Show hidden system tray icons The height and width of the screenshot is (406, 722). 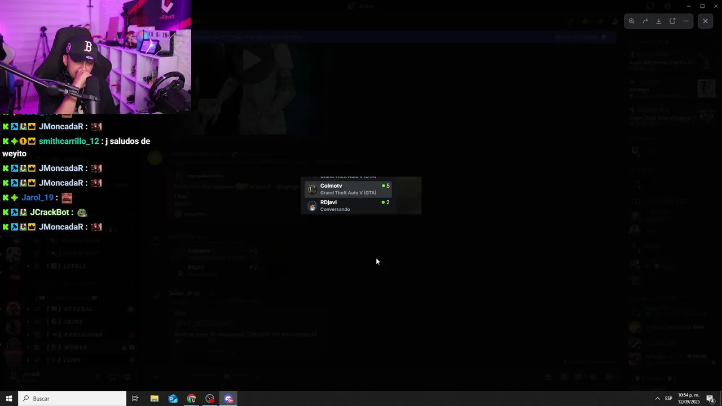(x=657, y=399)
